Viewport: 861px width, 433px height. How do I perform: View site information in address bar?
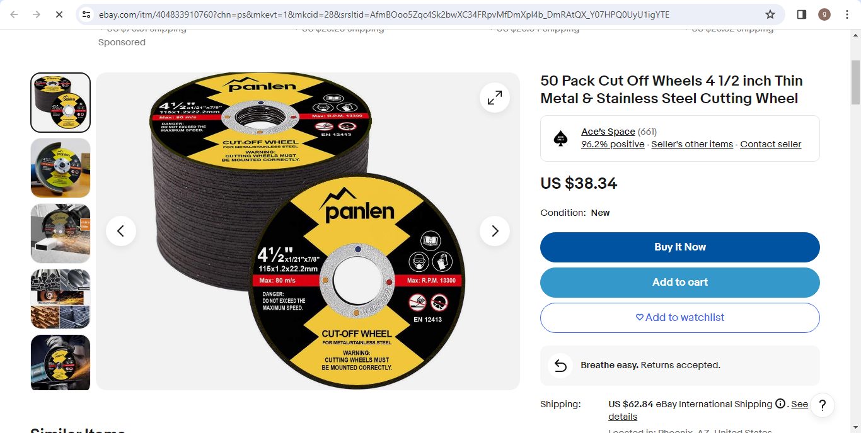tap(87, 14)
